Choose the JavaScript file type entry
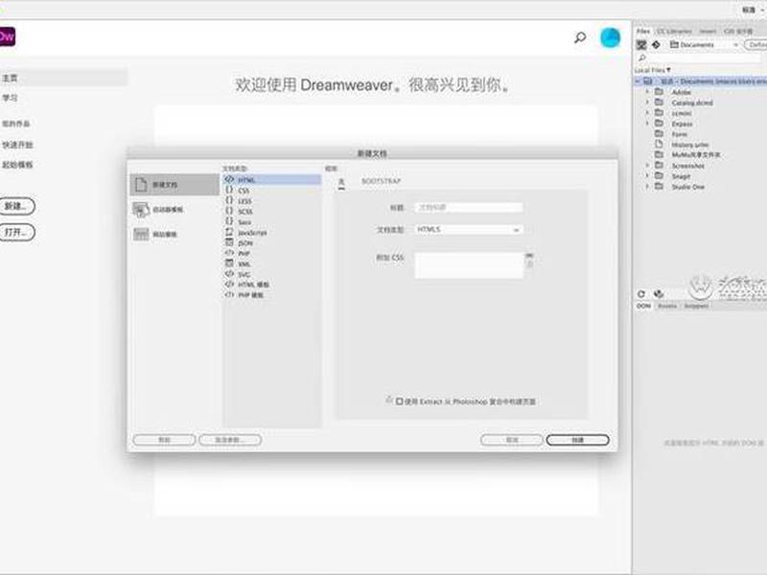The width and height of the screenshot is (767, 575). coord(272,233)
